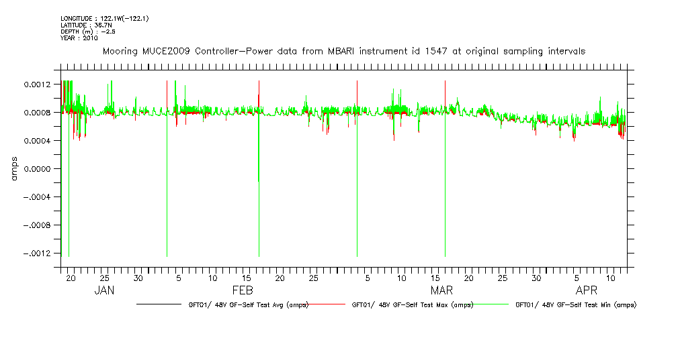Click the GF-Self Test Max legend text
This screenshot has width=678, height=338.
tap(412, 304)
